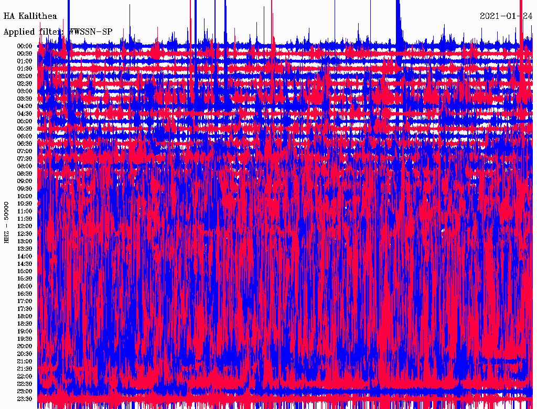Select the 08:00 time label
The height and width of the screenshot is (409, 537).
point(25,166)
